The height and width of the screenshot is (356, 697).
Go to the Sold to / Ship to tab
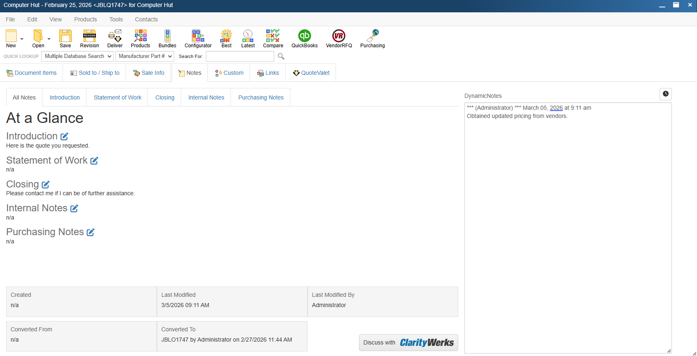pos(95,73)
